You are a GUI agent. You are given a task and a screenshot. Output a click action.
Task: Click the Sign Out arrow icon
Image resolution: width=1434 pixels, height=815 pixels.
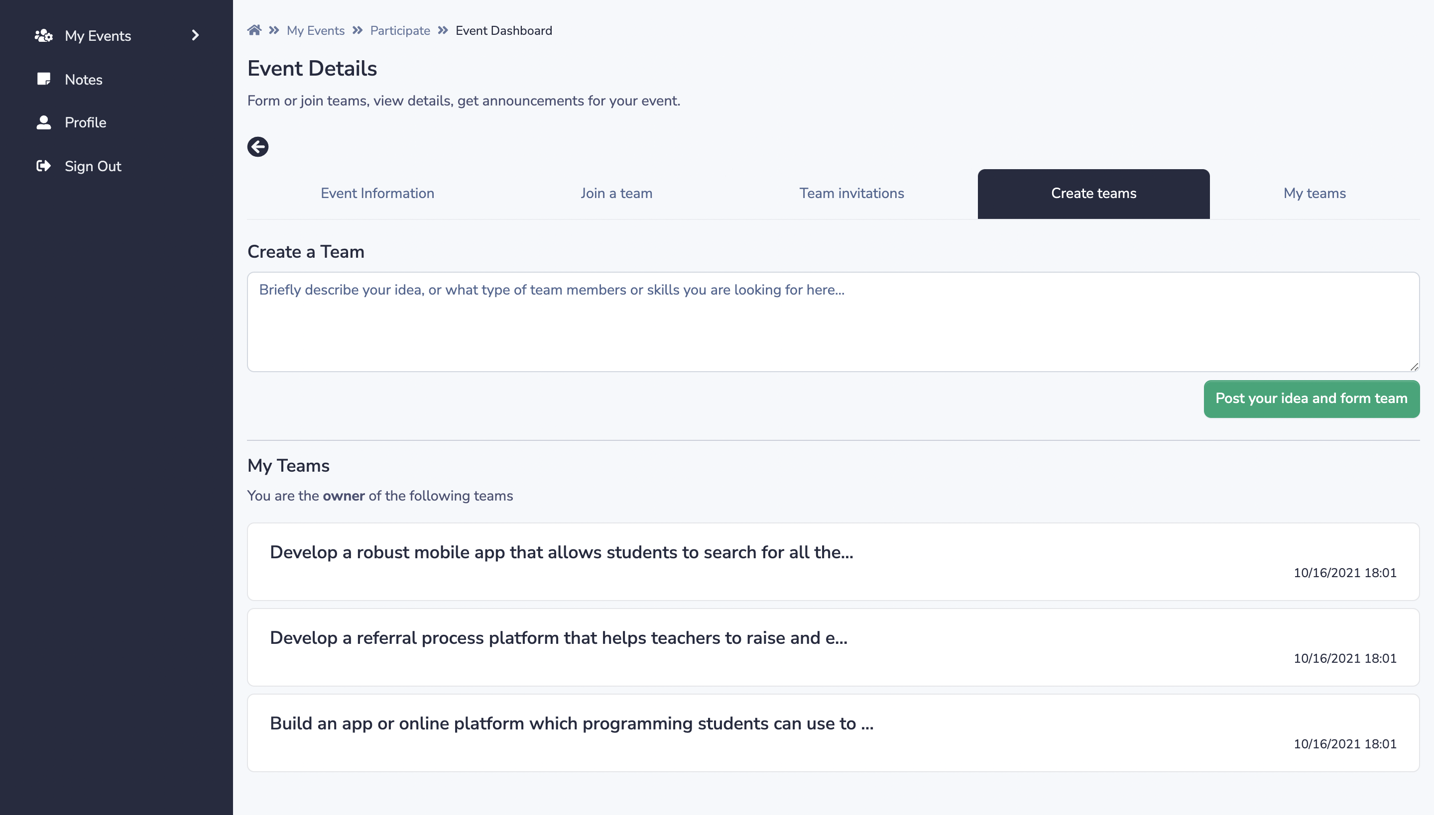pyautogui.click(x=44, y=166)
